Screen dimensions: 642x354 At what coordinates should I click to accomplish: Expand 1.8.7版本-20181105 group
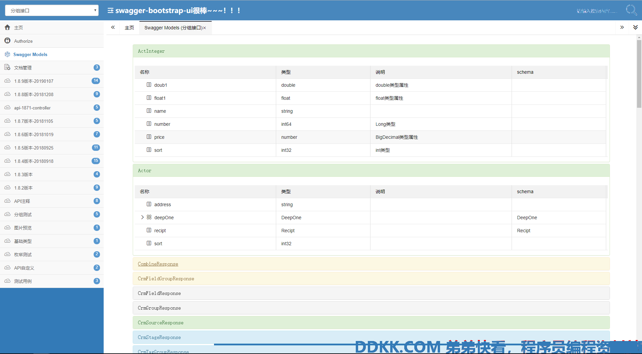coord(52,121)
